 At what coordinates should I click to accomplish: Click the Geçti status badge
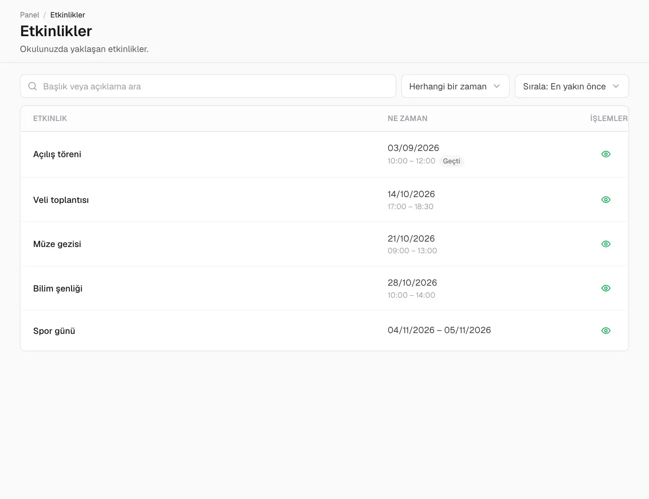coord(451,161)
